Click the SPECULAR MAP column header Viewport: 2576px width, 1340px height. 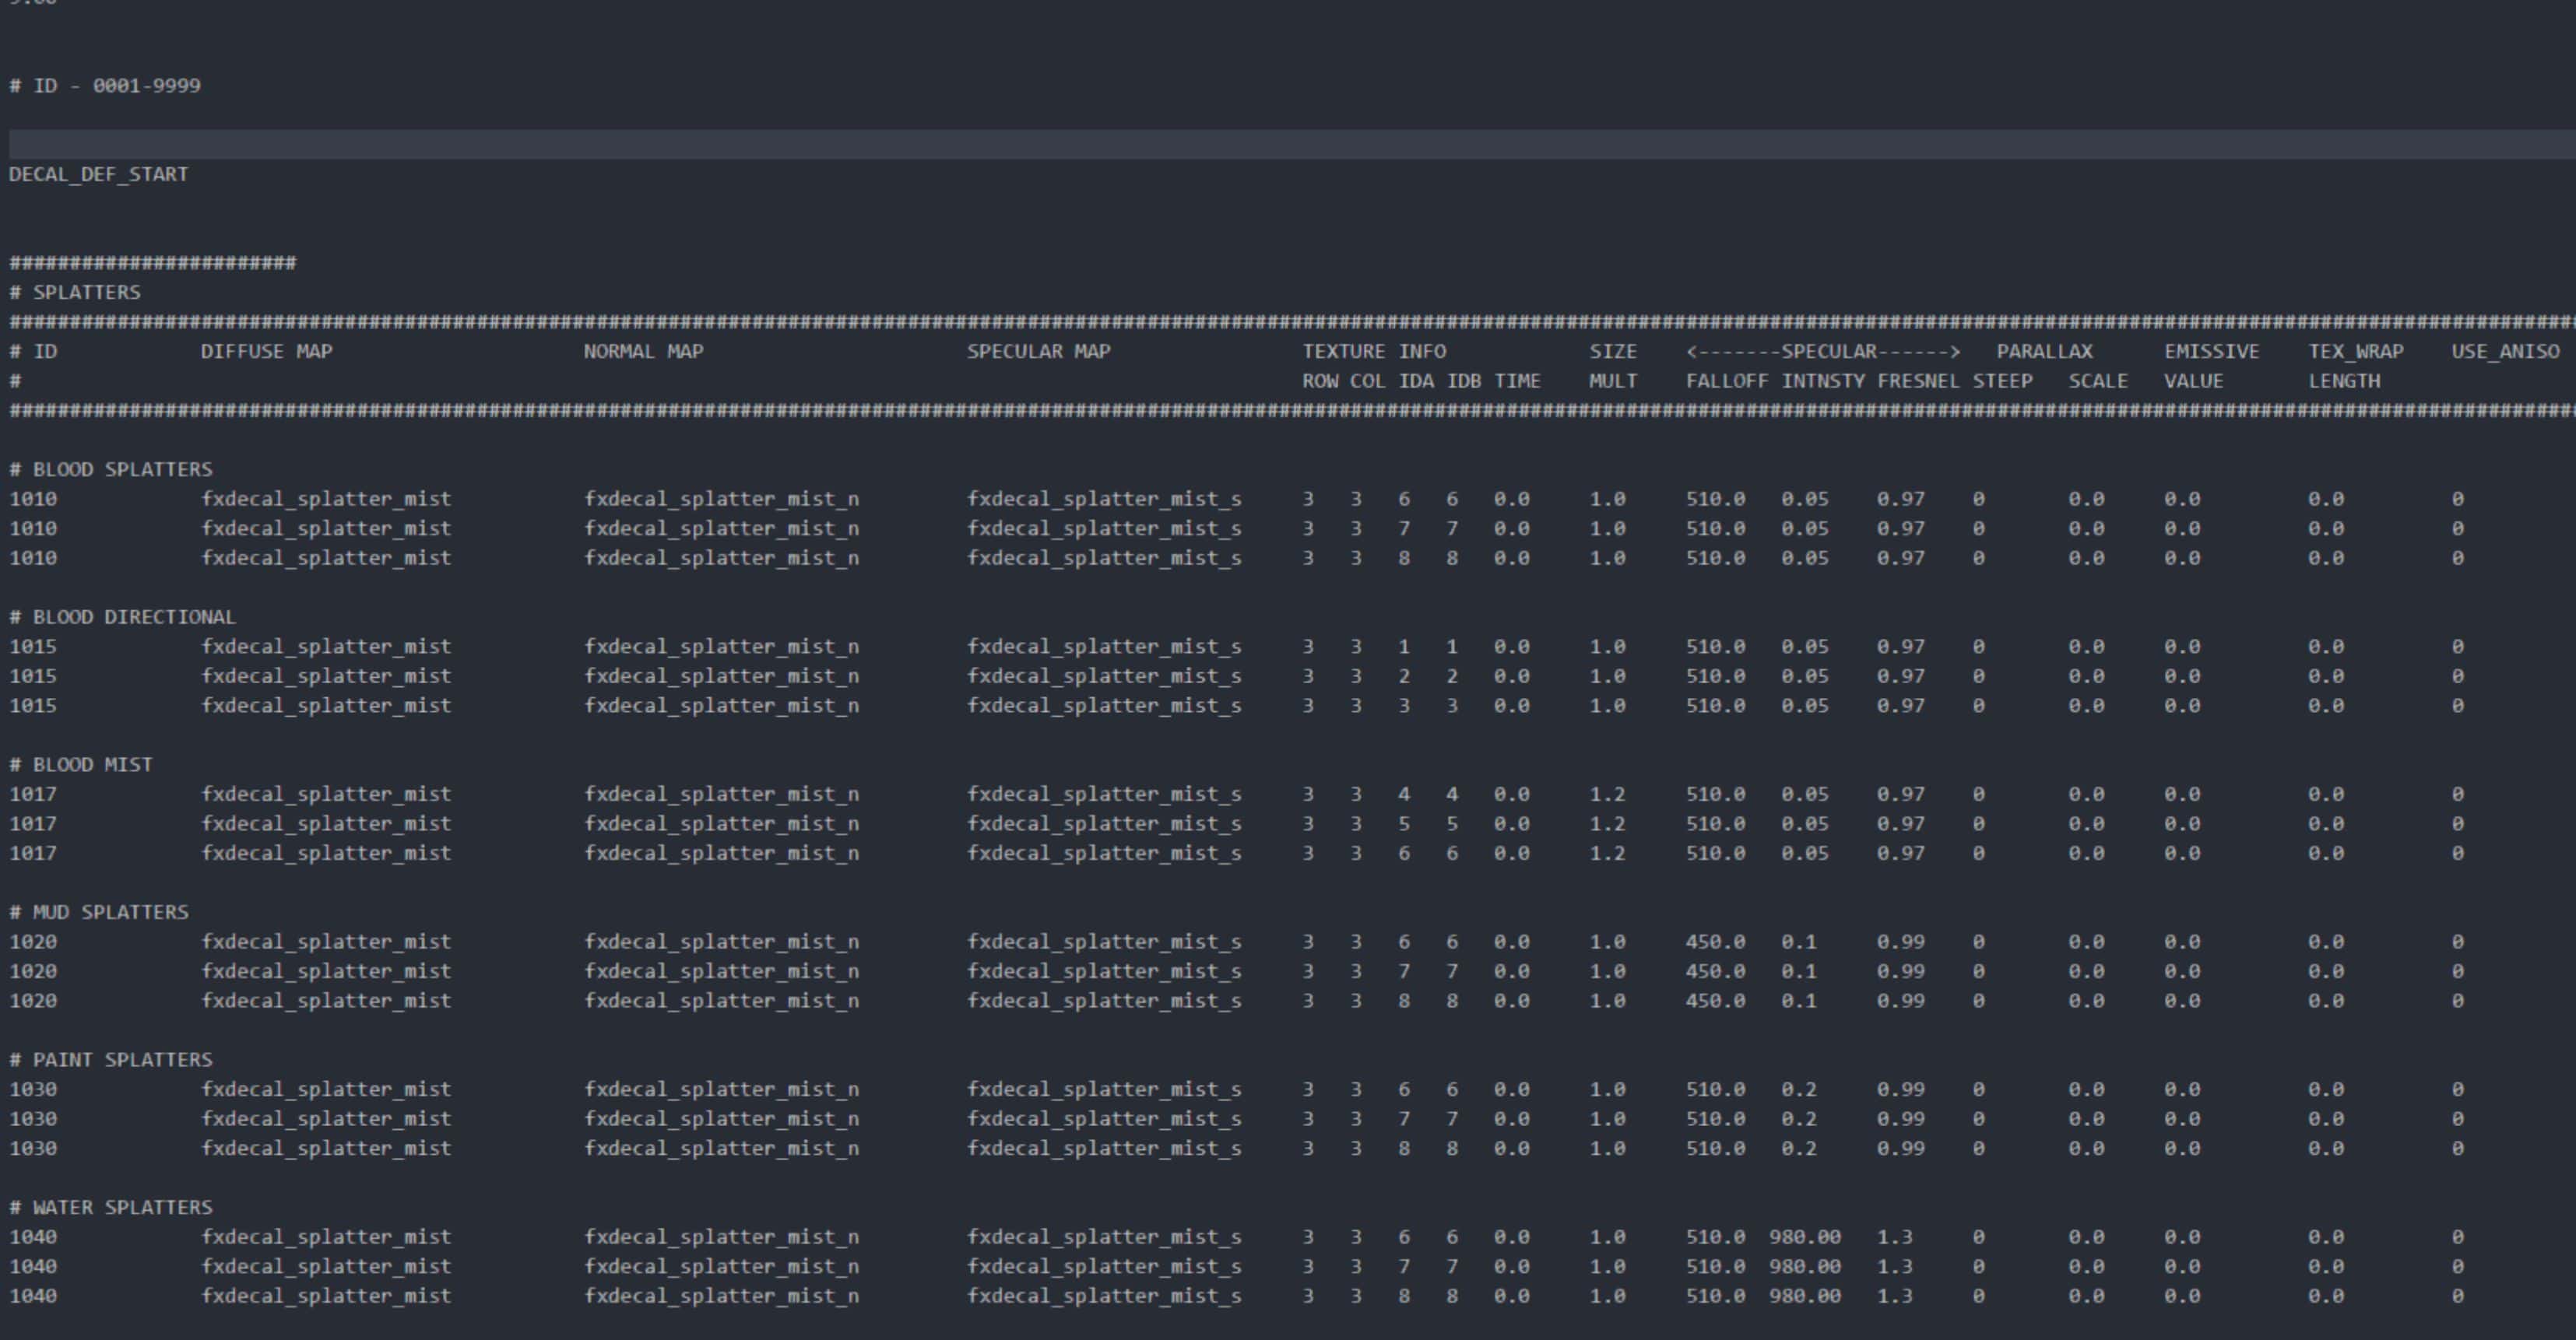[1038, 352]
